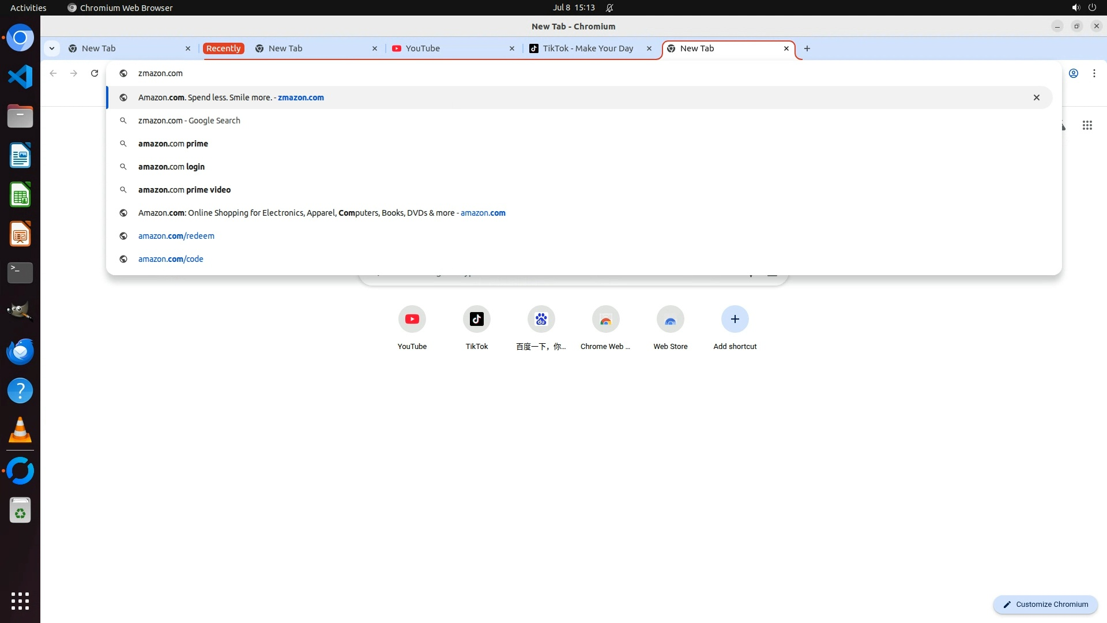The image size is (1107, 623).
Task: Open the Chromium three-dot menu
Action: point(1094,73)
